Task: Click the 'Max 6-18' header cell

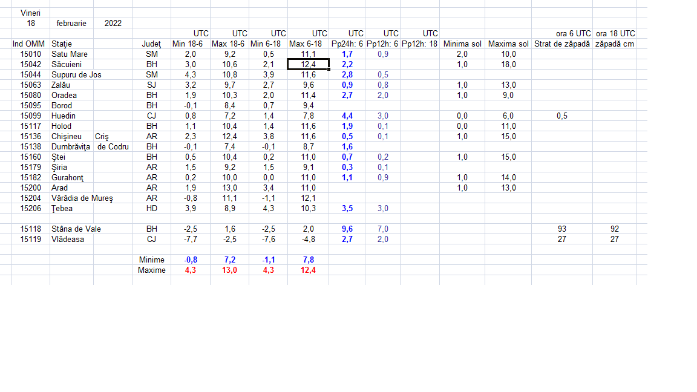Action: pos(306,44)
